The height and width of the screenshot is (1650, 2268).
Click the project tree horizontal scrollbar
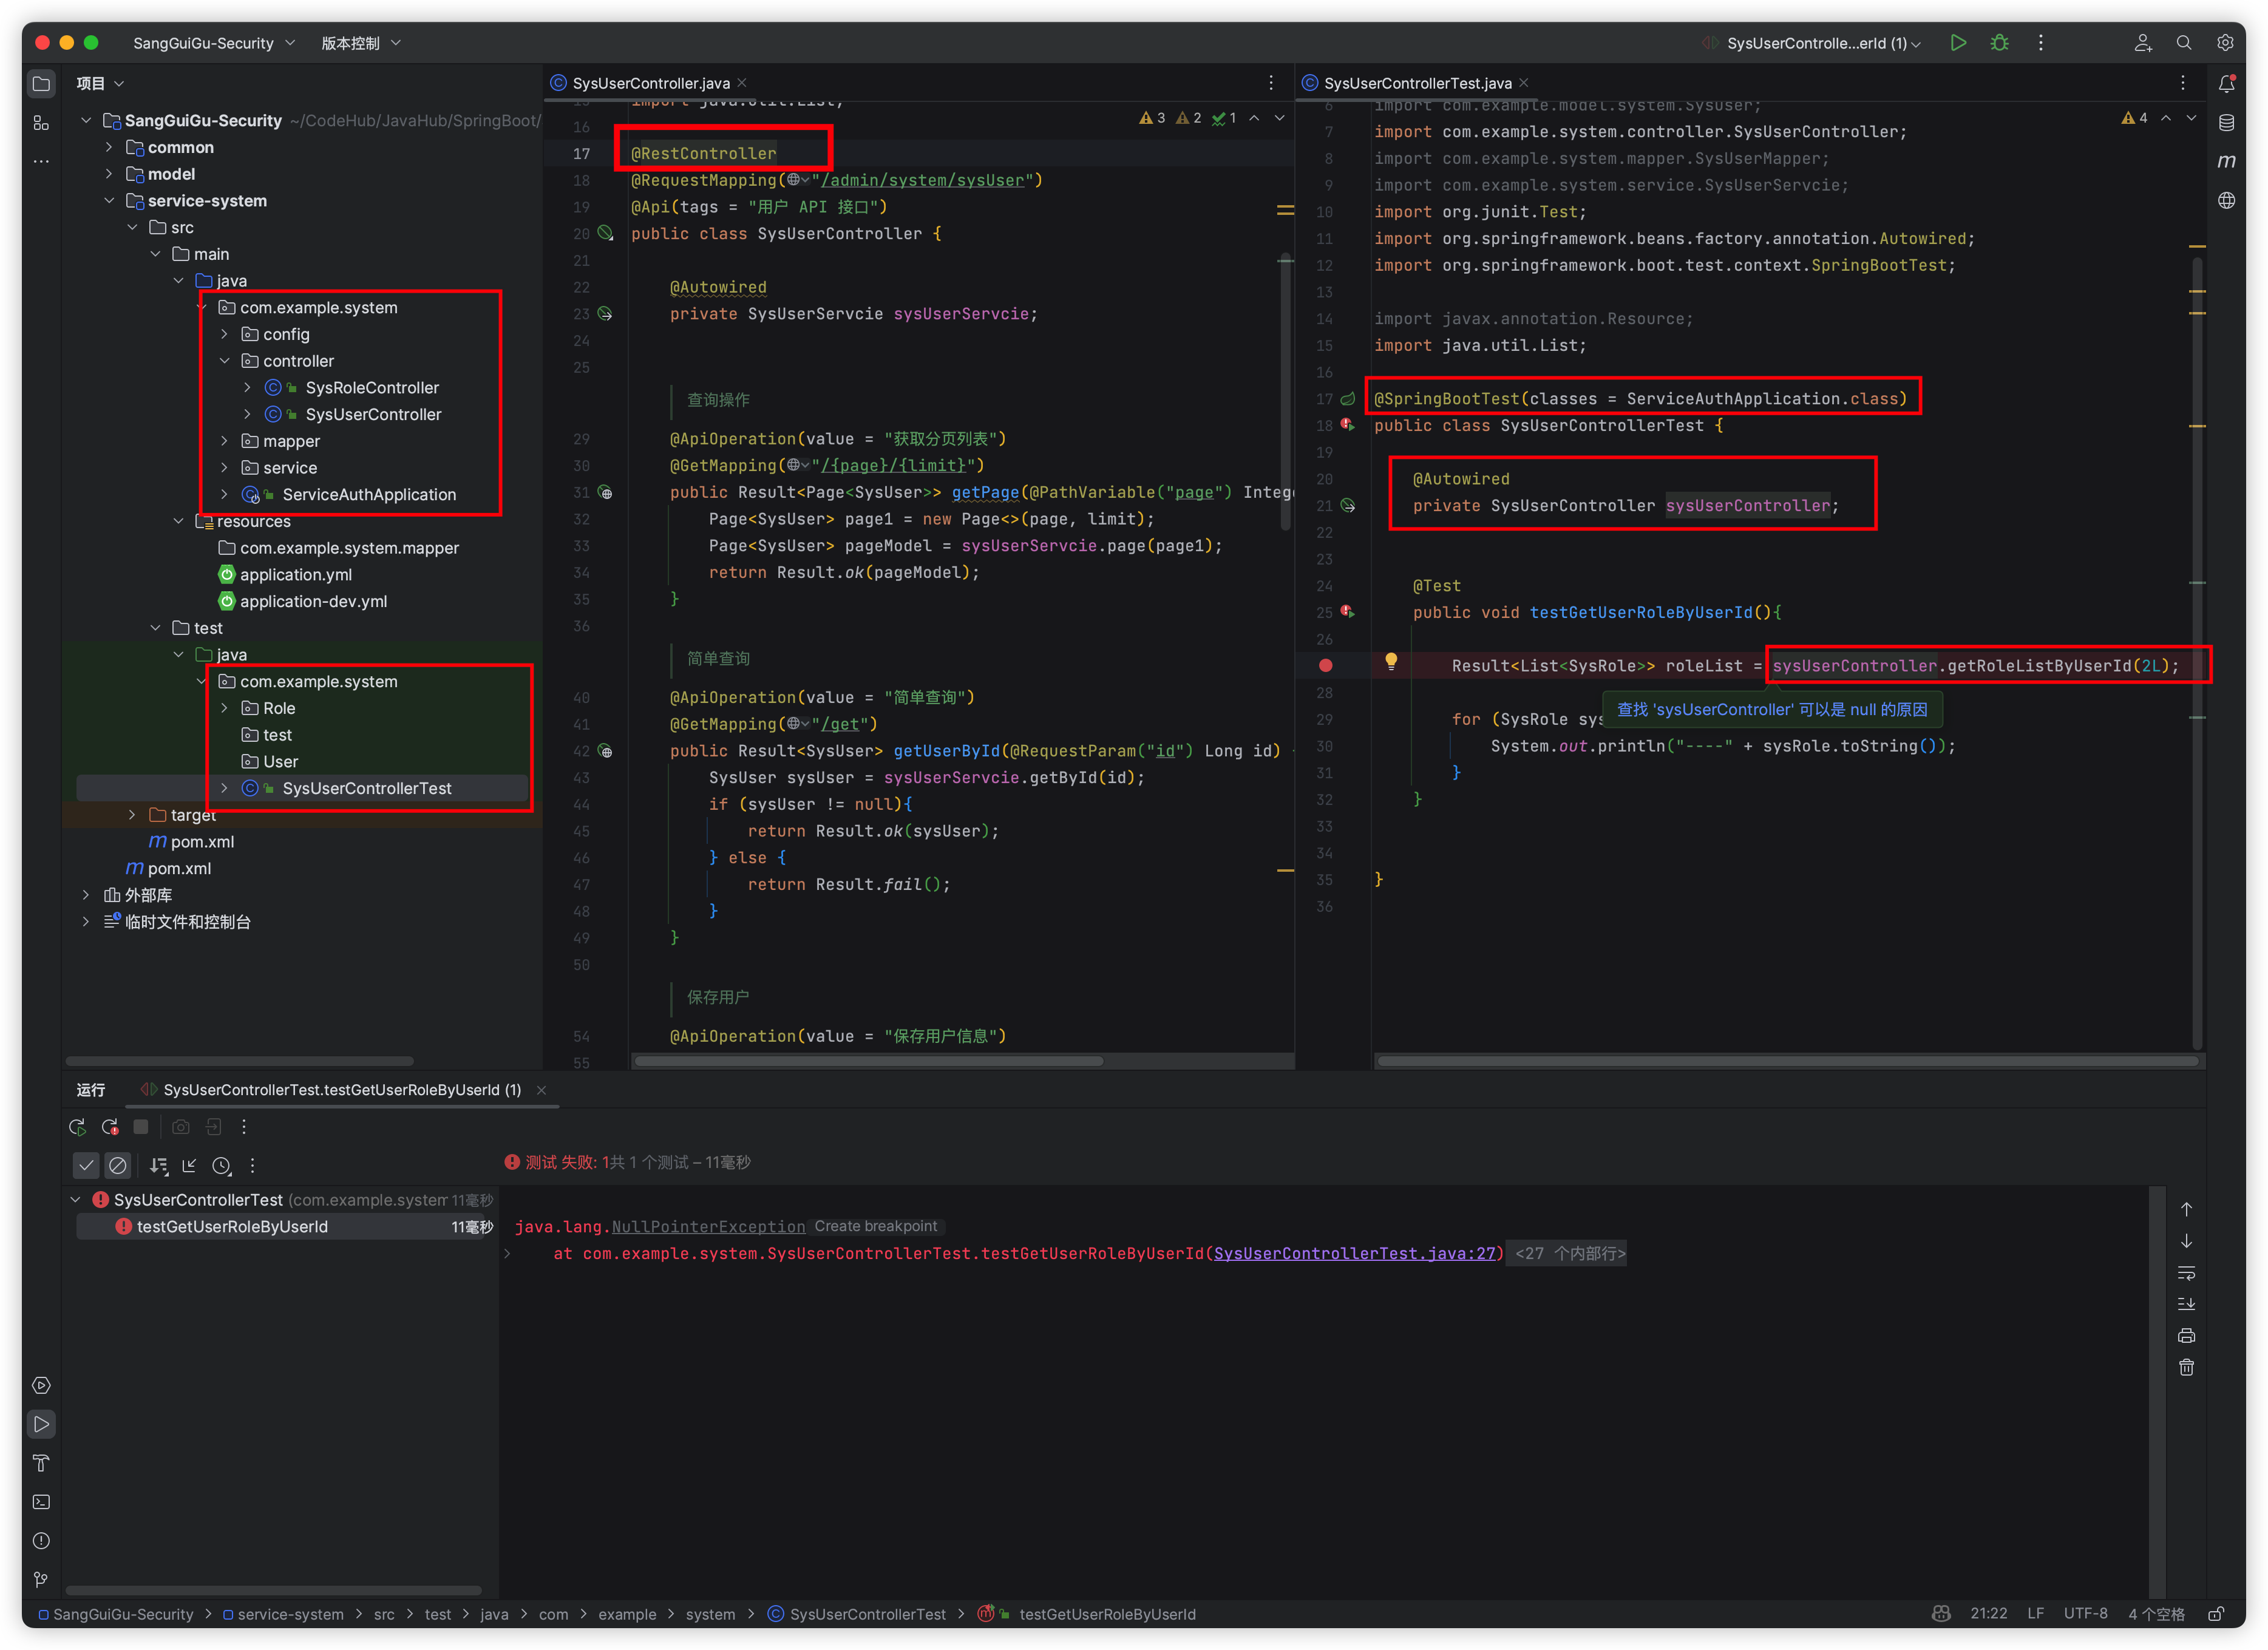(240, 1061)
